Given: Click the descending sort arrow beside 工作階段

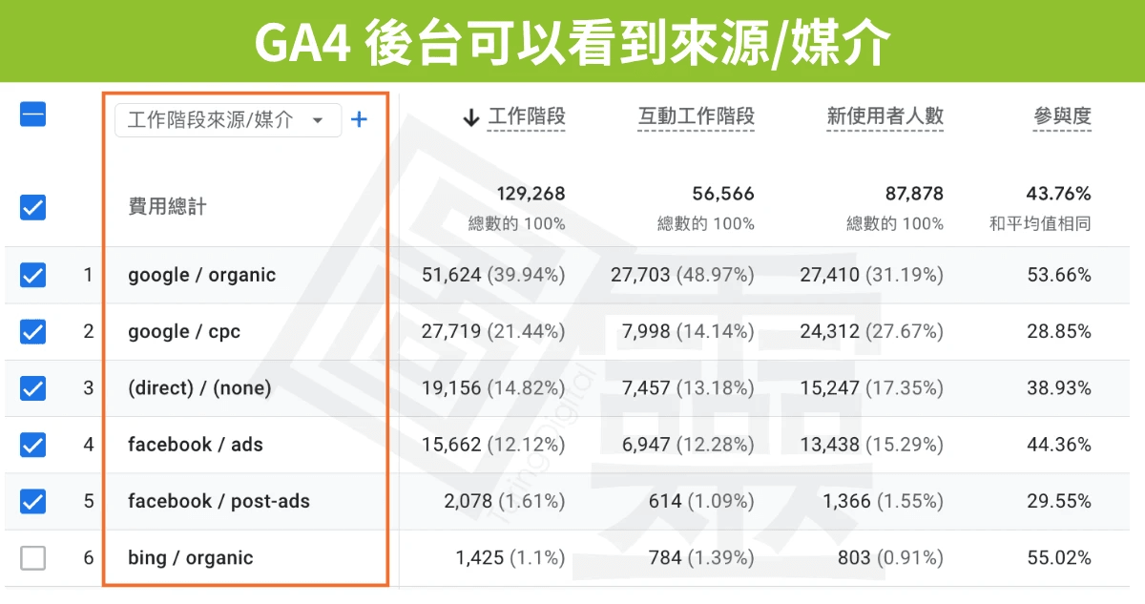Looking at the screenshot, I should pos(469,117).
